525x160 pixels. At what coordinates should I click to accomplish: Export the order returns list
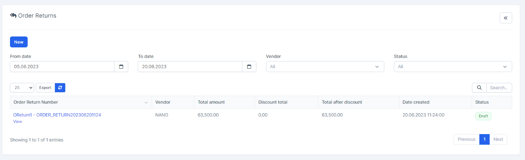[x=45, y=88]
